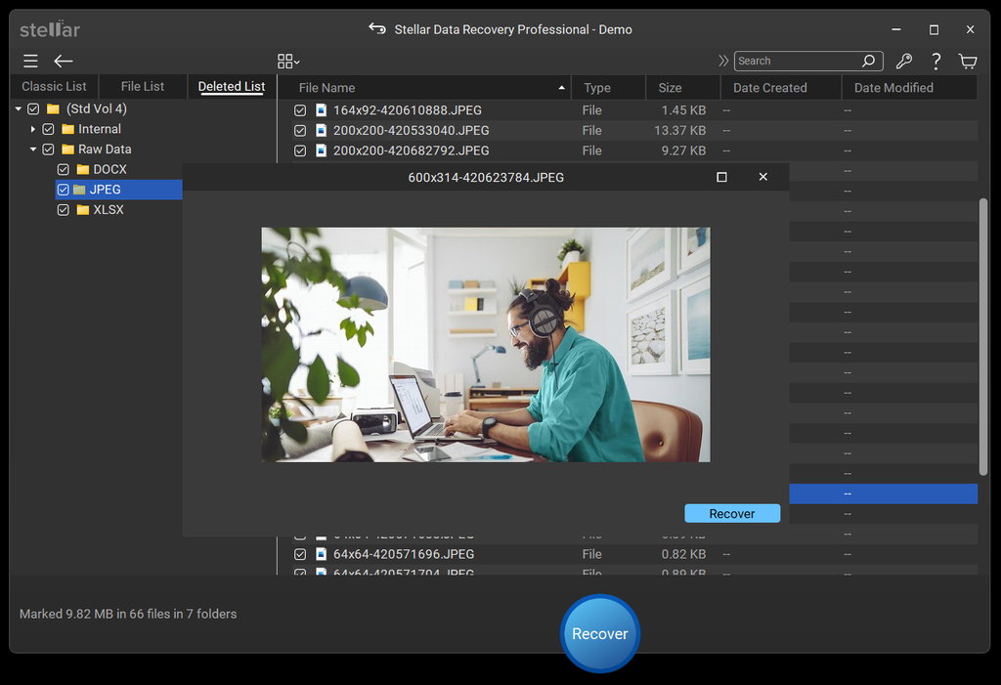Click the file list vertical scrollbar
This screenshot has width=1001, height=685.
[983, 337]
